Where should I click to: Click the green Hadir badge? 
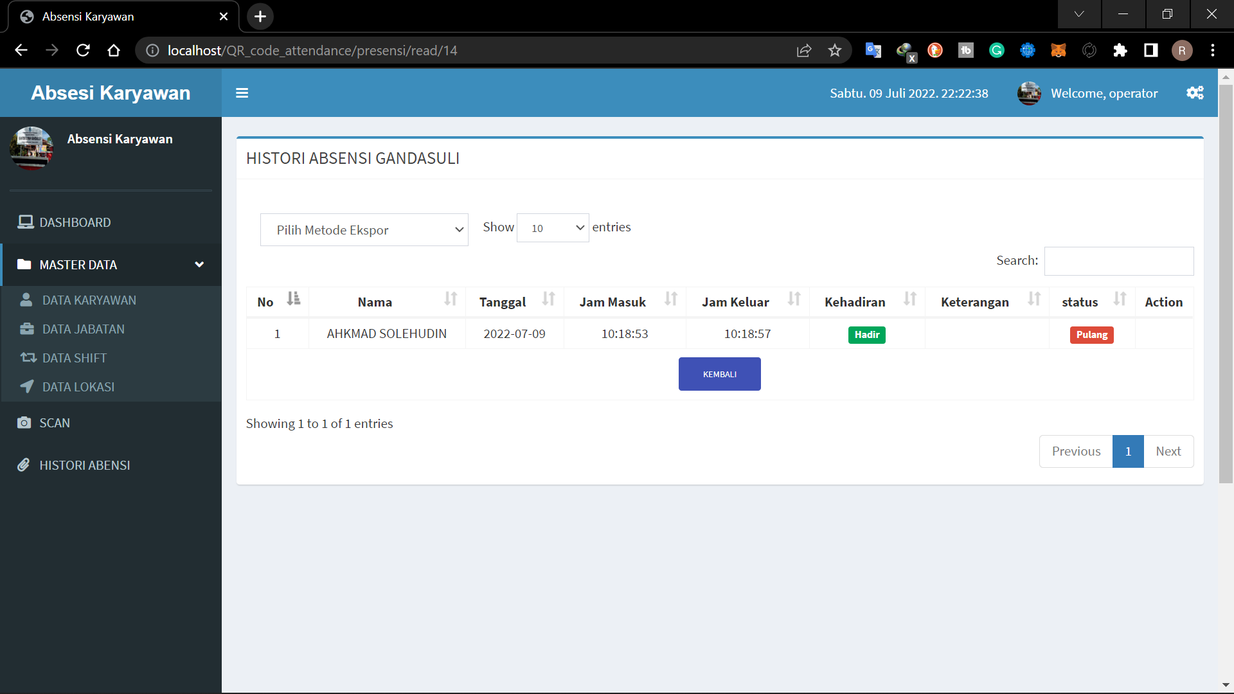(x=866, y=335)
